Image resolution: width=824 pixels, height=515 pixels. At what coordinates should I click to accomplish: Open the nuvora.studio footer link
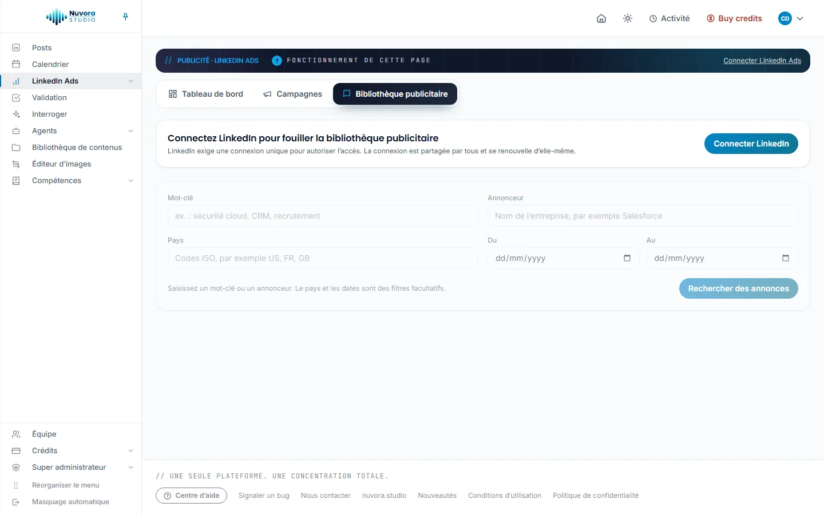384,496
